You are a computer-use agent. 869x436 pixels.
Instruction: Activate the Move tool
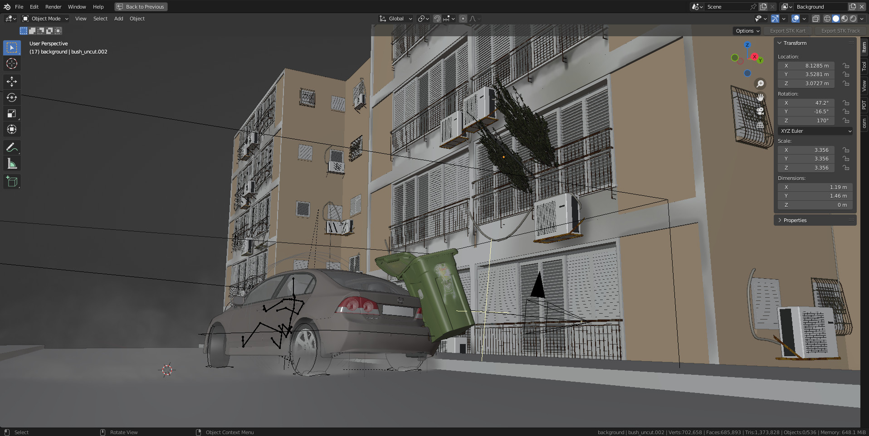(x=12, y=82)
